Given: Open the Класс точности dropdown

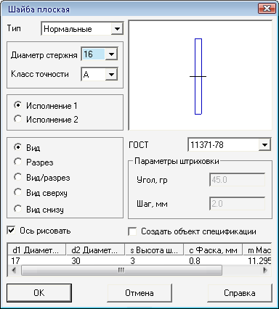Looking at the screenshot, I should click(x=111, y=75).
